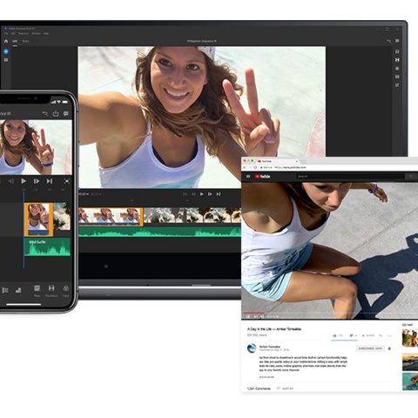Open the Color panel icon on laptop right rail
The width and height of the screenshot is (418, 418).
pyautogui.click(x=397, y=69)
